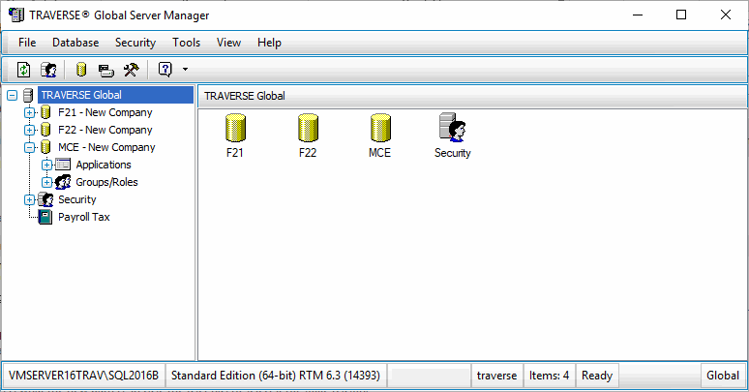Open the View menu
This screenshot has width=749, height=392.
(x=228, y=43)
